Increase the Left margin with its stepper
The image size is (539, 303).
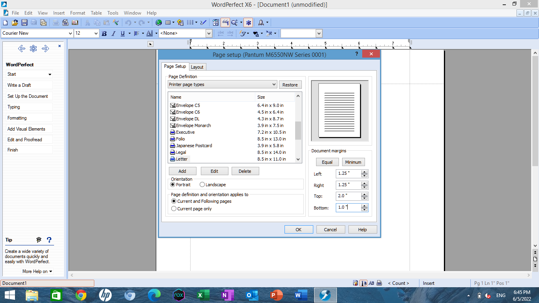(365, 172)
